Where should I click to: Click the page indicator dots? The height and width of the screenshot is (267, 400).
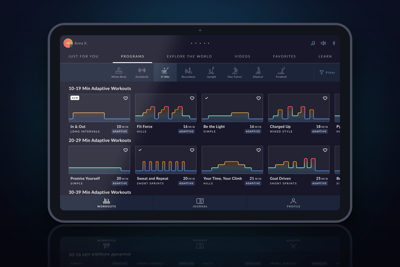point(200,43)
